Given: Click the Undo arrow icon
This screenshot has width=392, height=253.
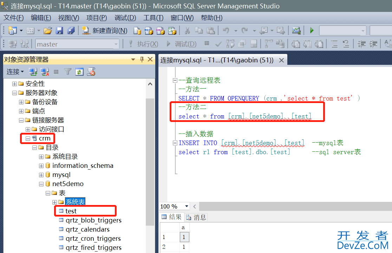Looking at the screenshot, I should 226,30.
